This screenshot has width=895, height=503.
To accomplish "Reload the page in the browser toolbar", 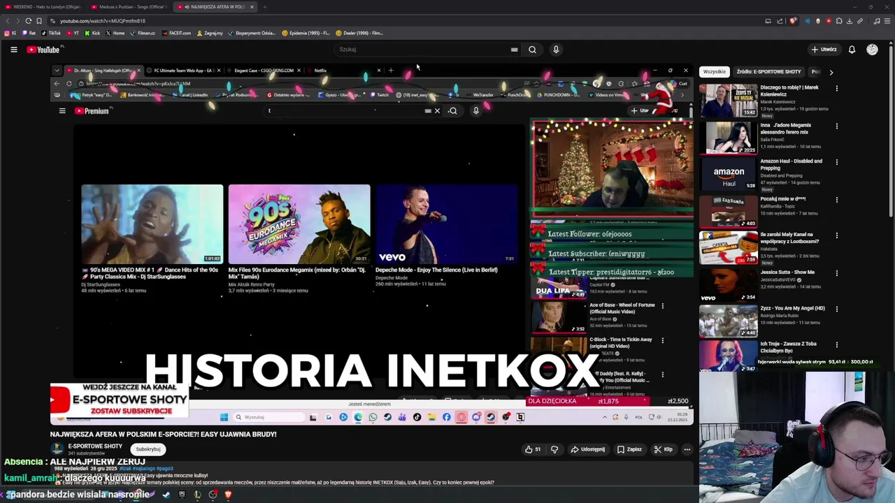I will 28,21.
